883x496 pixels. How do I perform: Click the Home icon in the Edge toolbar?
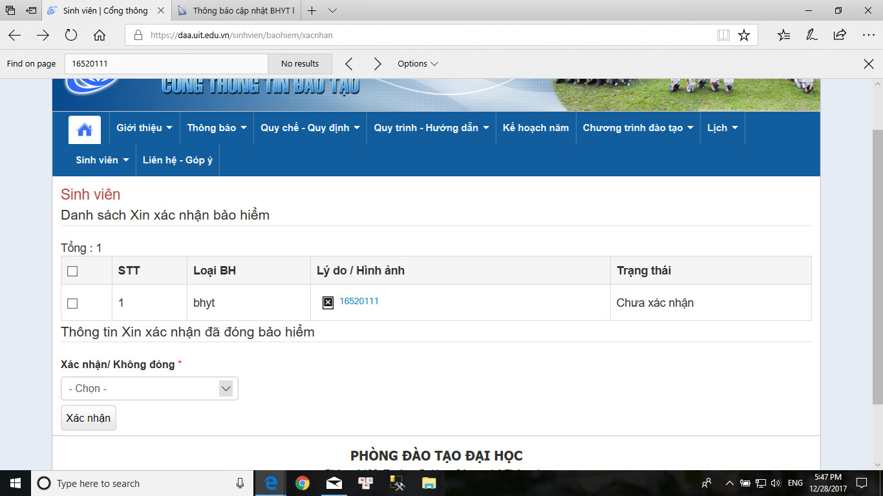tap(98, 36)
